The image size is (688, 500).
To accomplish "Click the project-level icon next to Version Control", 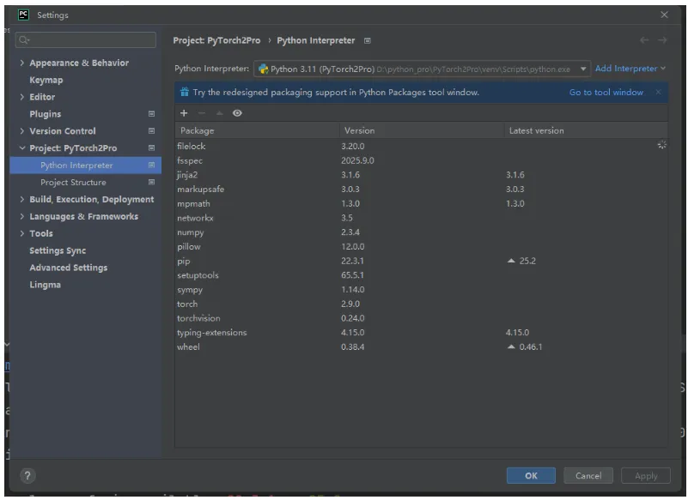I will click(x=151, y=131).
